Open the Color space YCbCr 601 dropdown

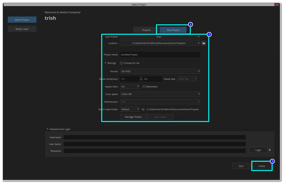160,94
